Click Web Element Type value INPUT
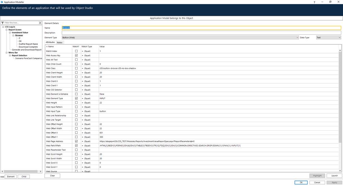This screenshot has height=186, width=343. click(102, 98)
